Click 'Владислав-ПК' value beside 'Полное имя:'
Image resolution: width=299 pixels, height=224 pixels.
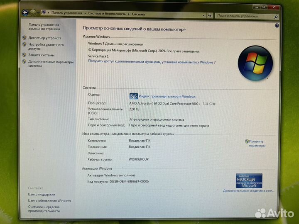[x=140, y=147]
